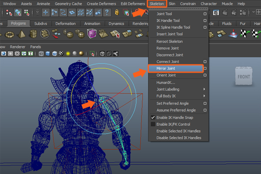Open Joint Tool options box
The height and width of the screenshot is (174, 261).
205,14
